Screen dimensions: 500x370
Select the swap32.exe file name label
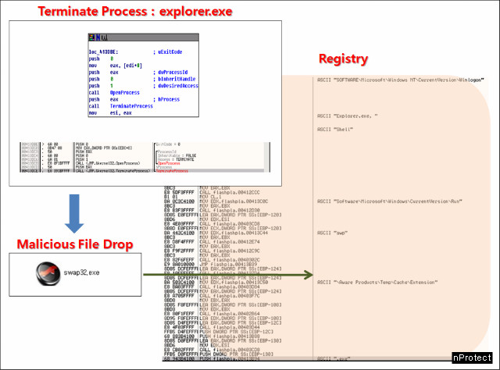click(81, 272)
